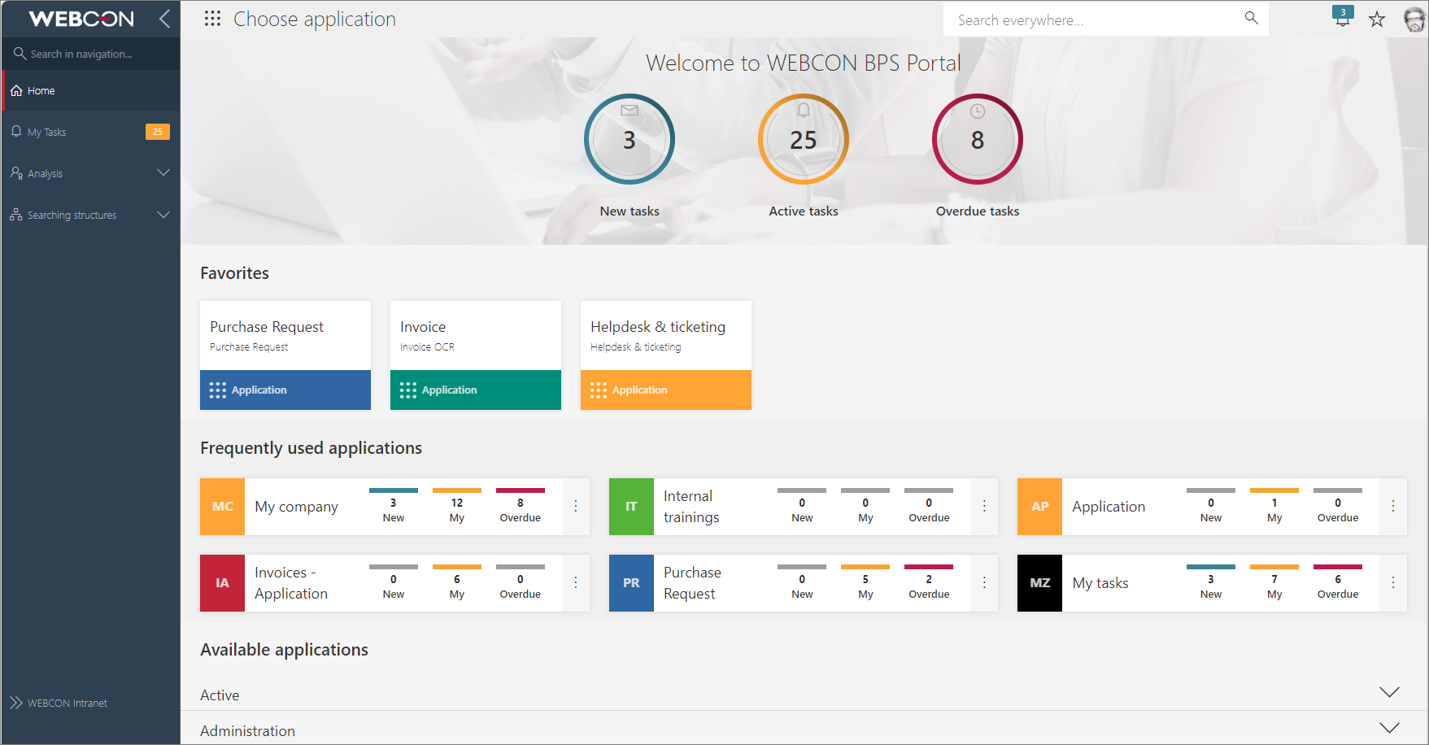This screenshot has width=1429, height=745.
Task: Open the Purchase Request favorite Application button
Action: pyautogui.click(x=285, y=390)
